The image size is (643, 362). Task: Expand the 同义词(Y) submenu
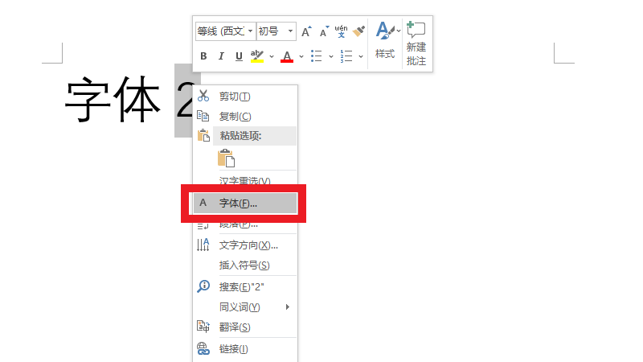(245, 307)
